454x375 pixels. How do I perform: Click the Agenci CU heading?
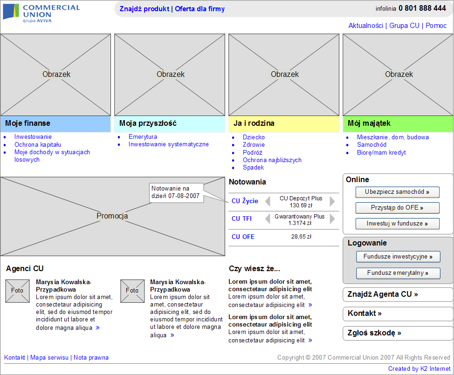25,269
